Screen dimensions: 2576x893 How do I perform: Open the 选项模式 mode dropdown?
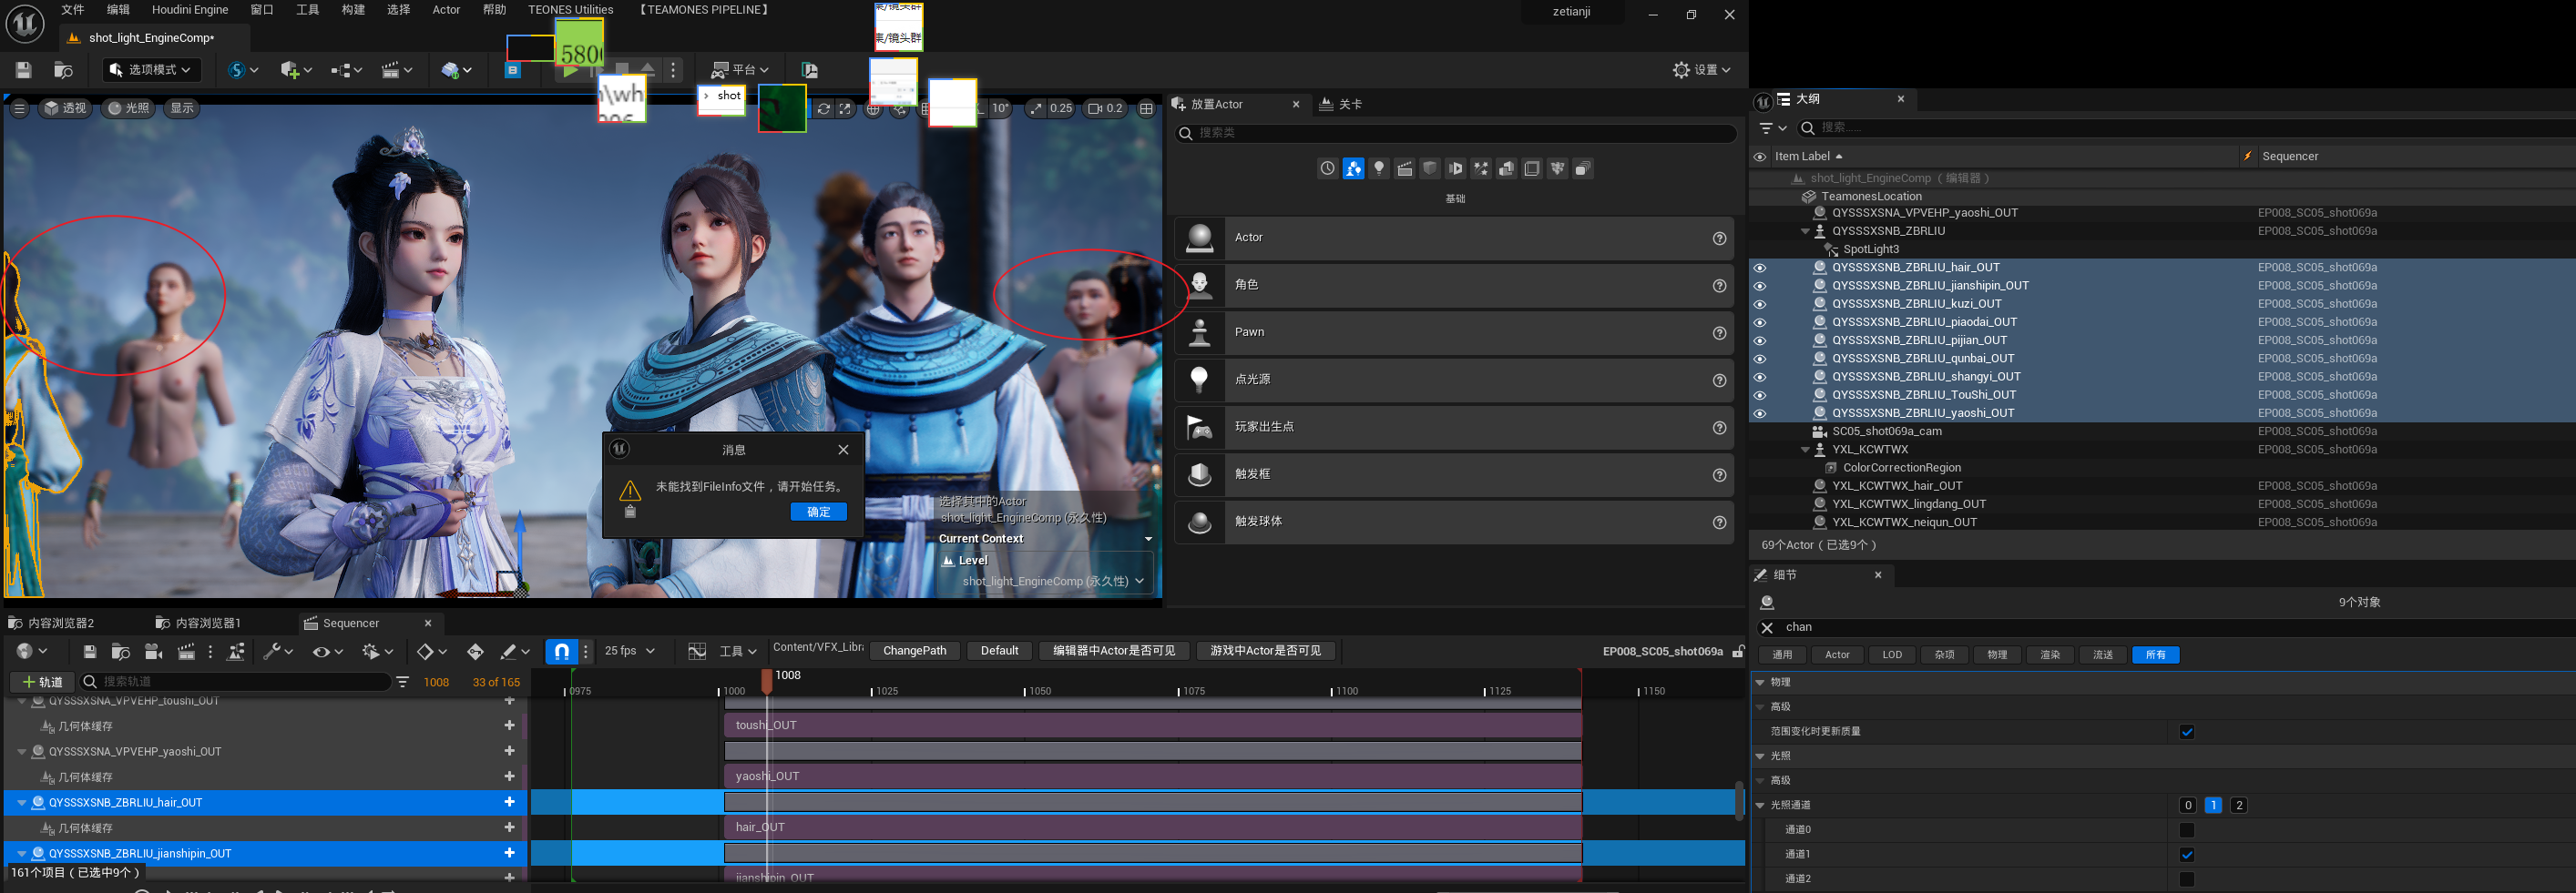click(x=151, y=70)
